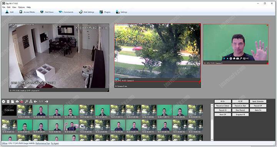Screen dimensions: 277x147
Task: Click the network hierarchy icon in media bar
Action: tap(31, 101)
